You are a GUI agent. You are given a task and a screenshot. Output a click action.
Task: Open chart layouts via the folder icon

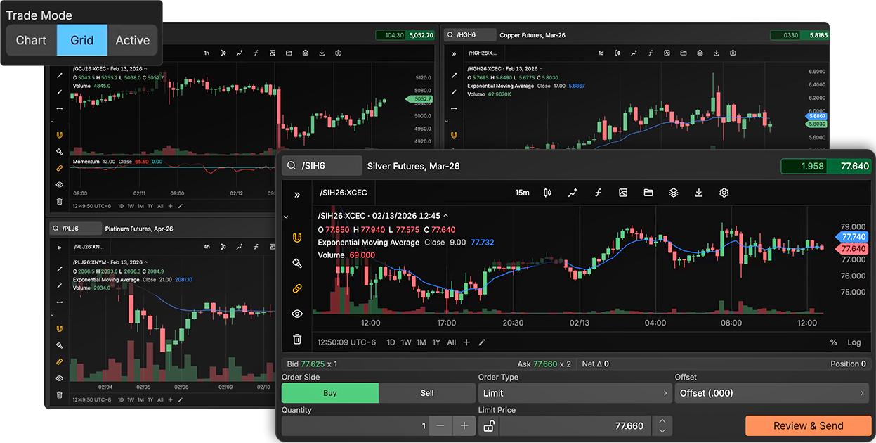pos(648,192)
